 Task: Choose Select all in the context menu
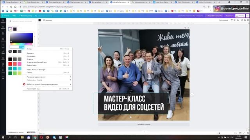47,65
